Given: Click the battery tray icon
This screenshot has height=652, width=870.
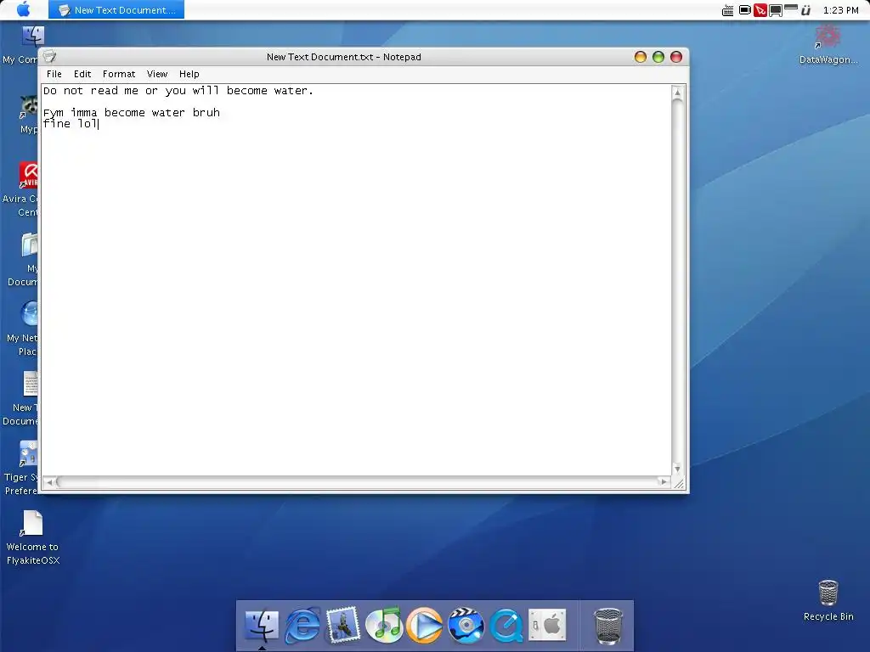Looking at the screenshot, I should point(744,10).
